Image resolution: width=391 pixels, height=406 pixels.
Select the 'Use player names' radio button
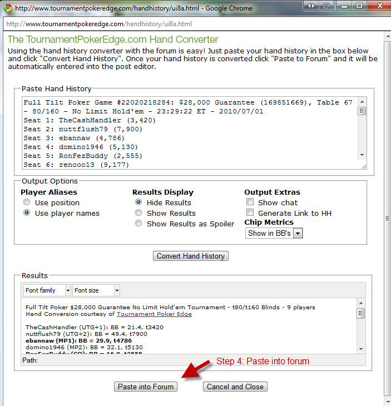click(26, 212)
